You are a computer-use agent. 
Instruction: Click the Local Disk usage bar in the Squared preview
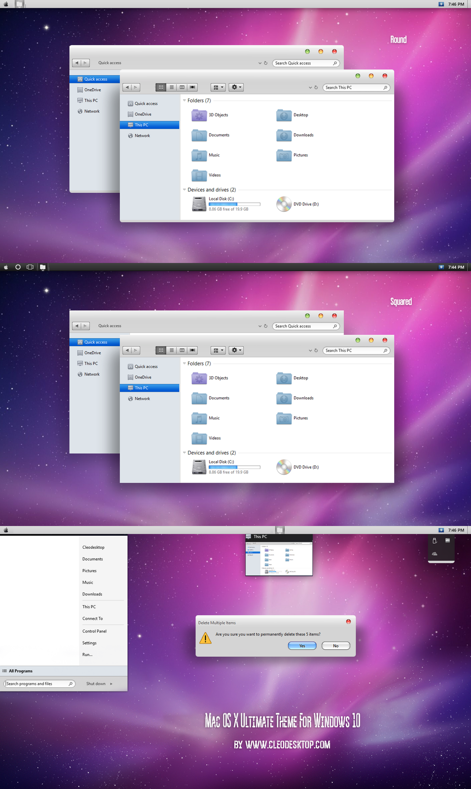click(x=234, y=467)
